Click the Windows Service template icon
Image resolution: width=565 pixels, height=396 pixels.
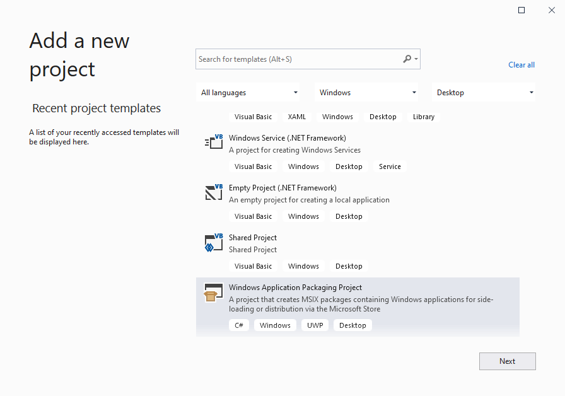coord(214,141)
